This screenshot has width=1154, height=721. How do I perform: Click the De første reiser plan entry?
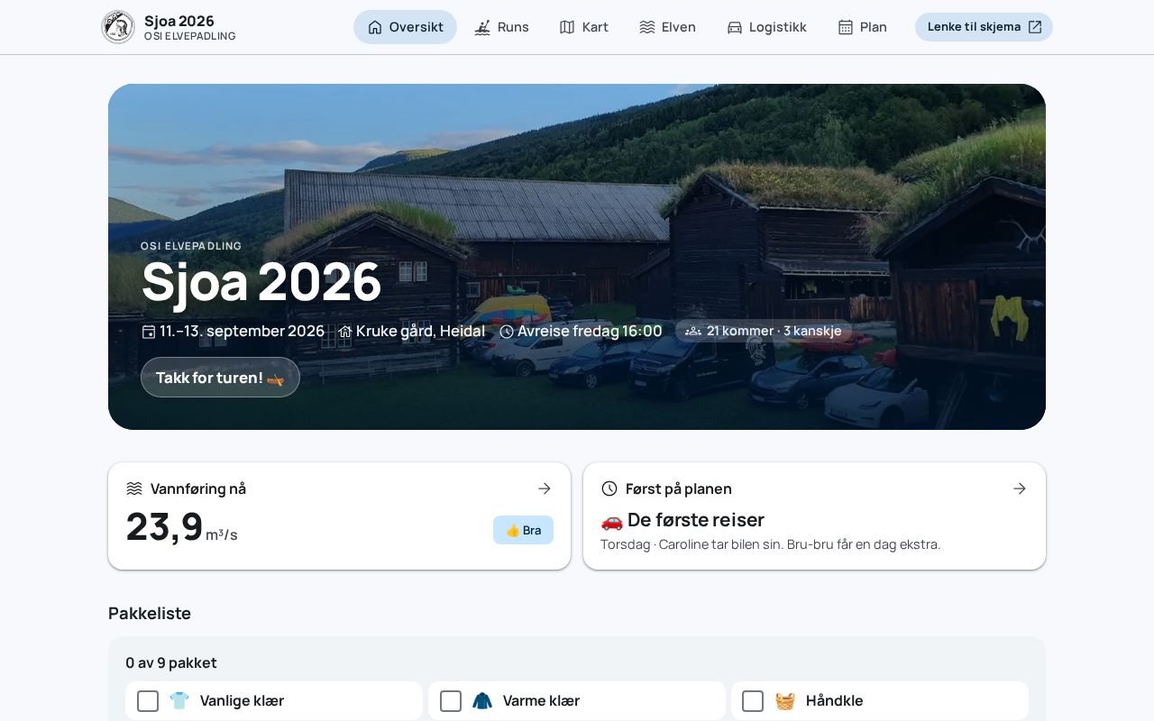click(x=682, y=520)
